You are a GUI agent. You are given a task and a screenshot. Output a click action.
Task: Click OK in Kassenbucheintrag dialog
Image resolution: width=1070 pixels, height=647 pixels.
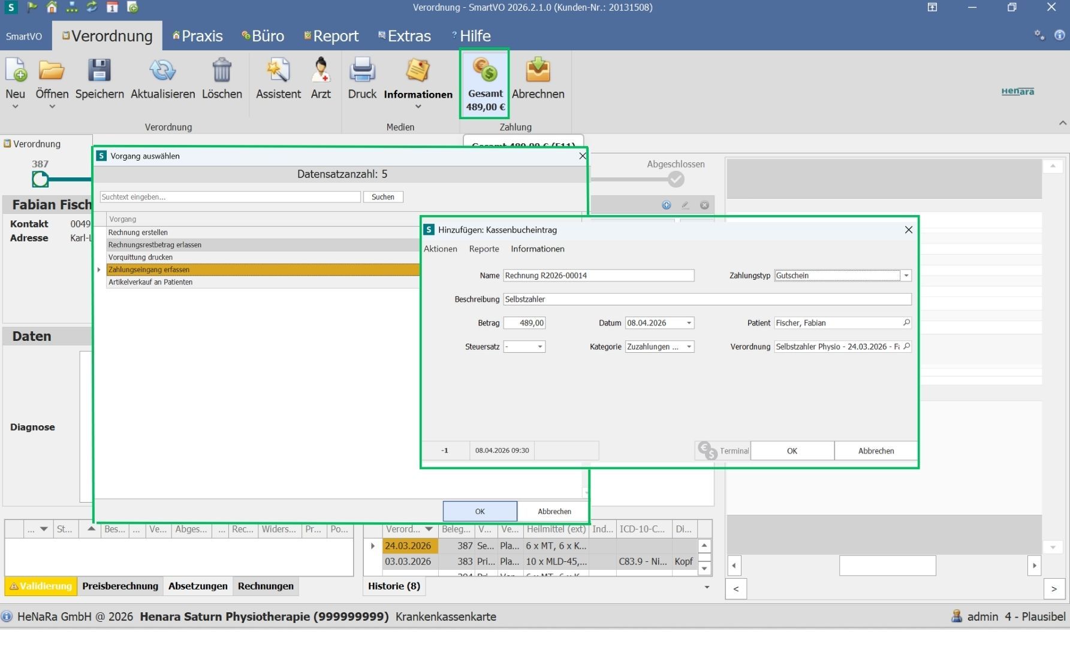click(792, 451)
